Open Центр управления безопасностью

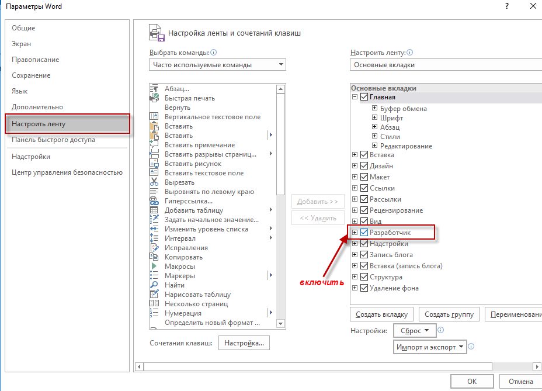pos(67,172)
